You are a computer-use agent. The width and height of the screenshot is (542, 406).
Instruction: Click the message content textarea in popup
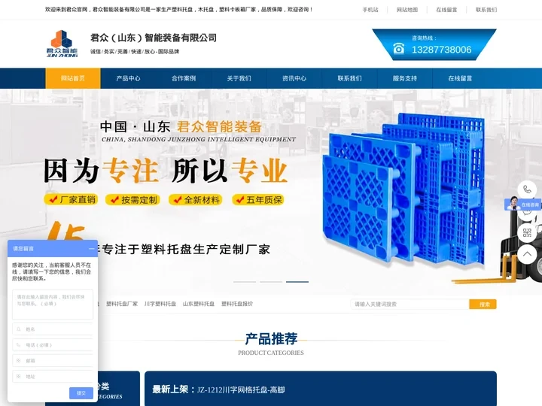point(53,304)
